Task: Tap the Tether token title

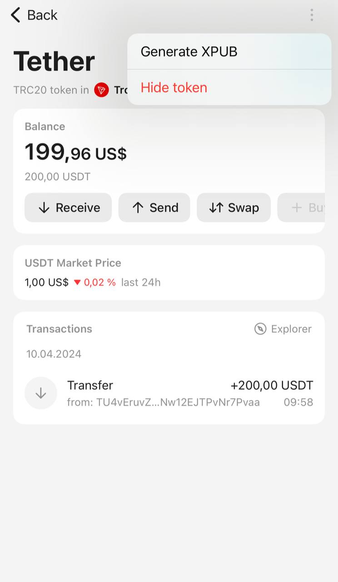Action: [x=54, y=61]
